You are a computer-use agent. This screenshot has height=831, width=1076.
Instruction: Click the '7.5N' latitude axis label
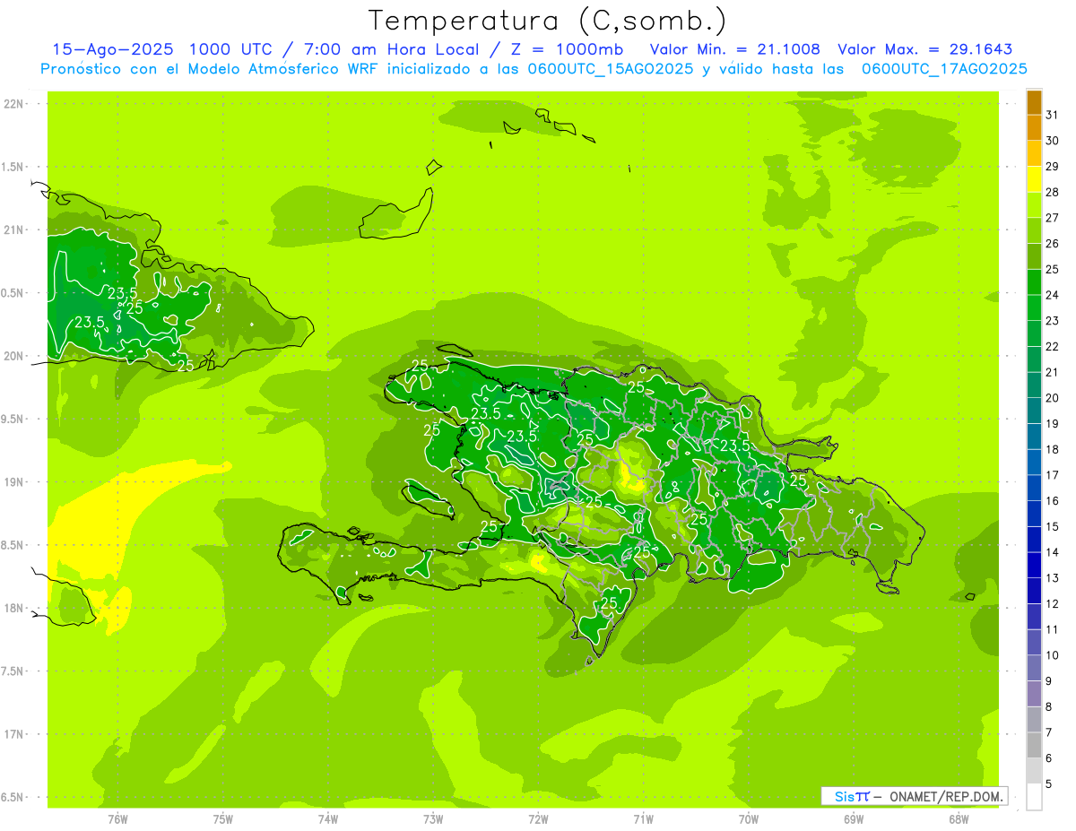[13, 671]
